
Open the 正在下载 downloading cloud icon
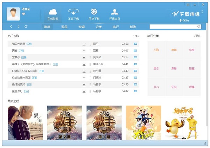(73, 13)
